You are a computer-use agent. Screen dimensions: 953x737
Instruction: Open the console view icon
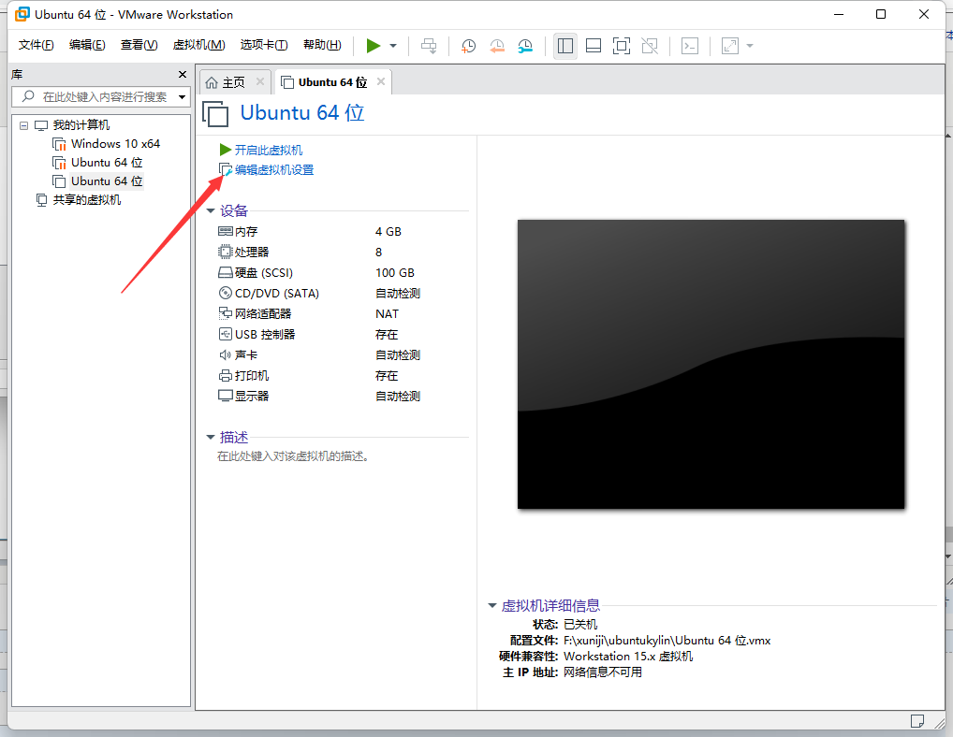690,46
